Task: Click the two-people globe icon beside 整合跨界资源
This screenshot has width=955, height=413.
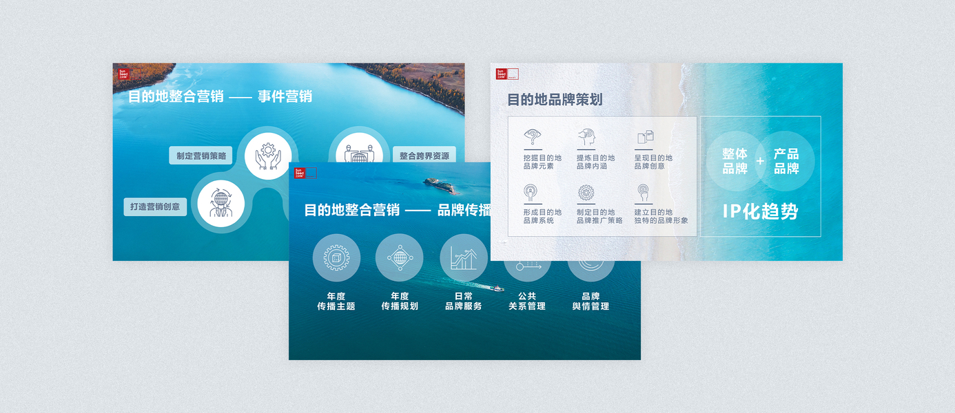Action: click(358, 153)
